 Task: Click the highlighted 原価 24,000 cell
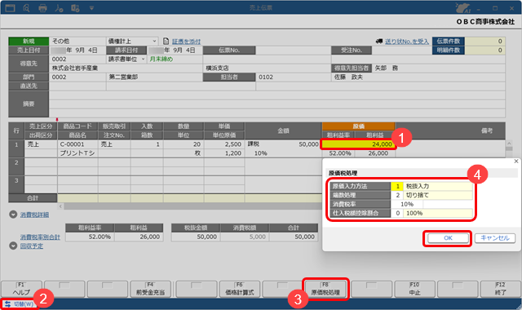(359, 144)
